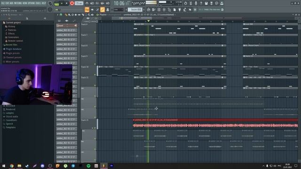
Task: Mute Track 9 with its green dot
Action: (x=95, y=64)
